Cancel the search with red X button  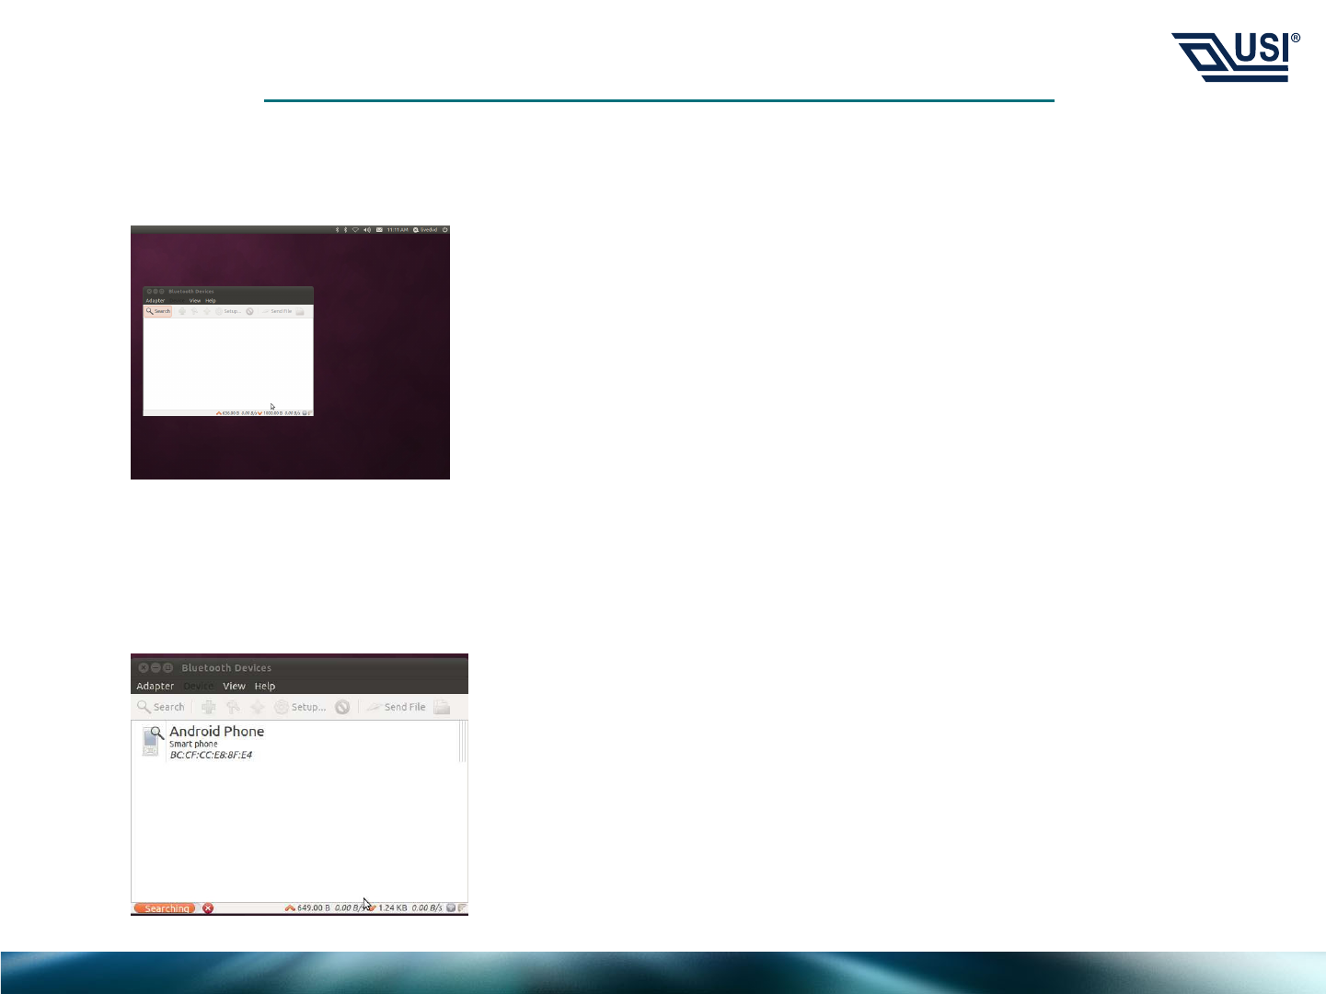click(208, 908)
